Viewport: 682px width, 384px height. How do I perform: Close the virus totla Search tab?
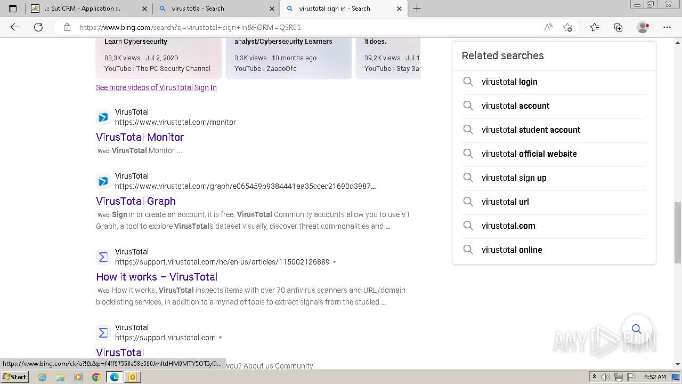point(272,9)
